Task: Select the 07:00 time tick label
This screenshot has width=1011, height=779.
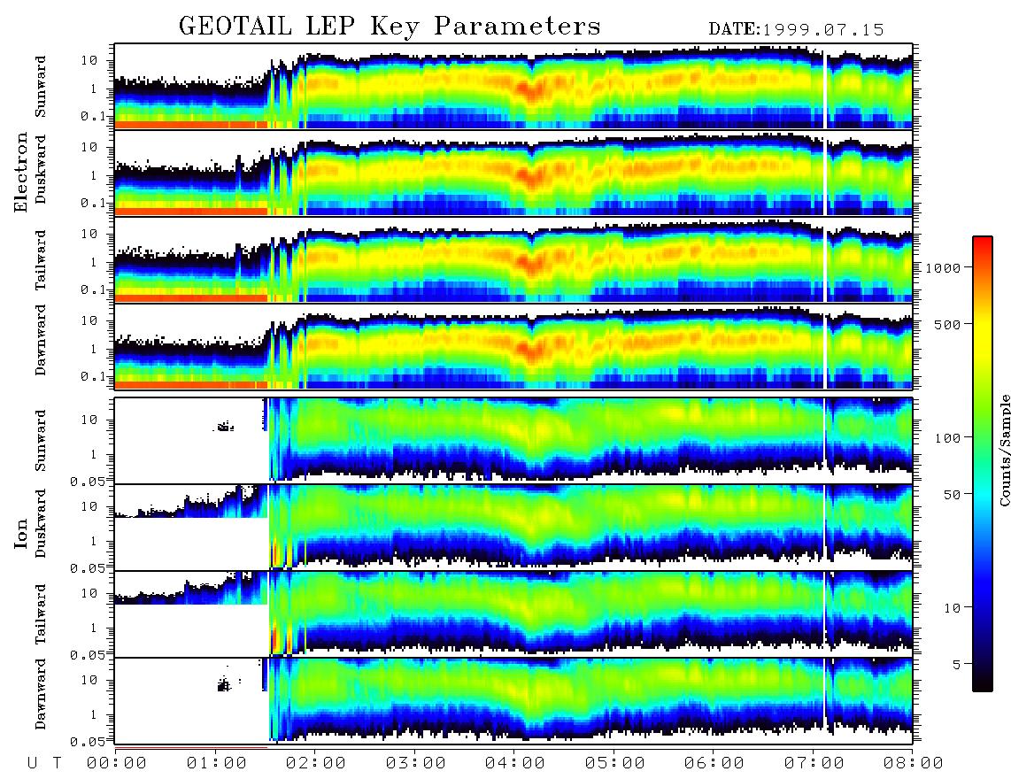Action: tap(814, 764)
